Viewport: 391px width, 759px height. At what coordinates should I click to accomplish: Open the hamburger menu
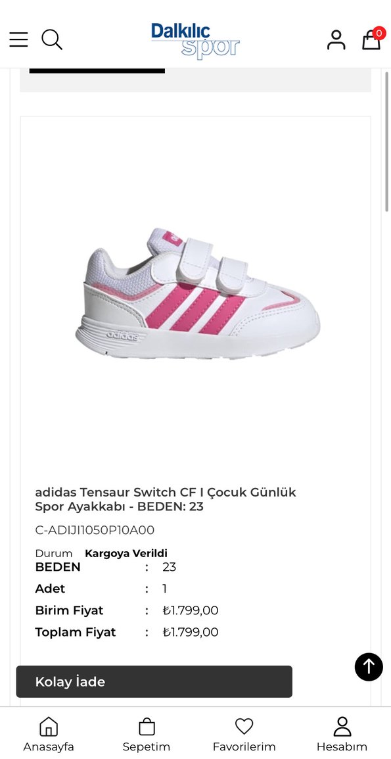pyautogui.click(x=18, y=39)
